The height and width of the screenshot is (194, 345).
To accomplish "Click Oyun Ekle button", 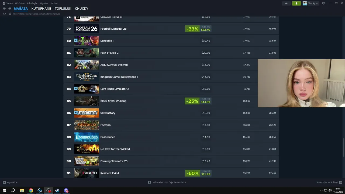I will click(10, 182).
